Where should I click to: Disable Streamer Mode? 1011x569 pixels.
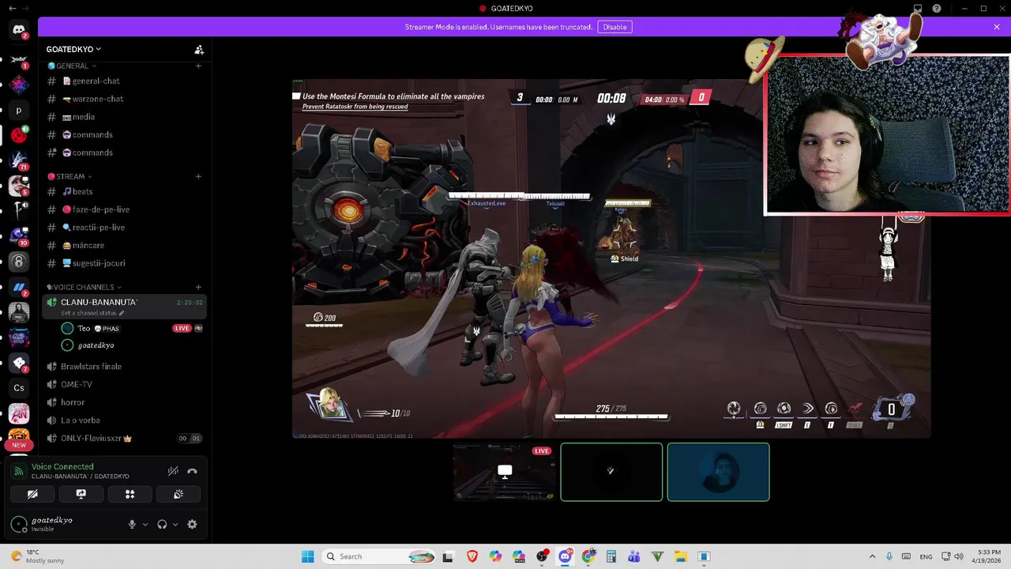[614, 27]
